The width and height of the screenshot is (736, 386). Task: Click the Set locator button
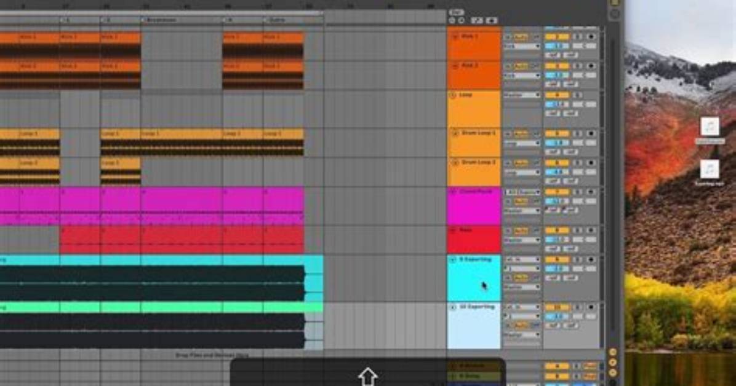[x=456, y=12]
